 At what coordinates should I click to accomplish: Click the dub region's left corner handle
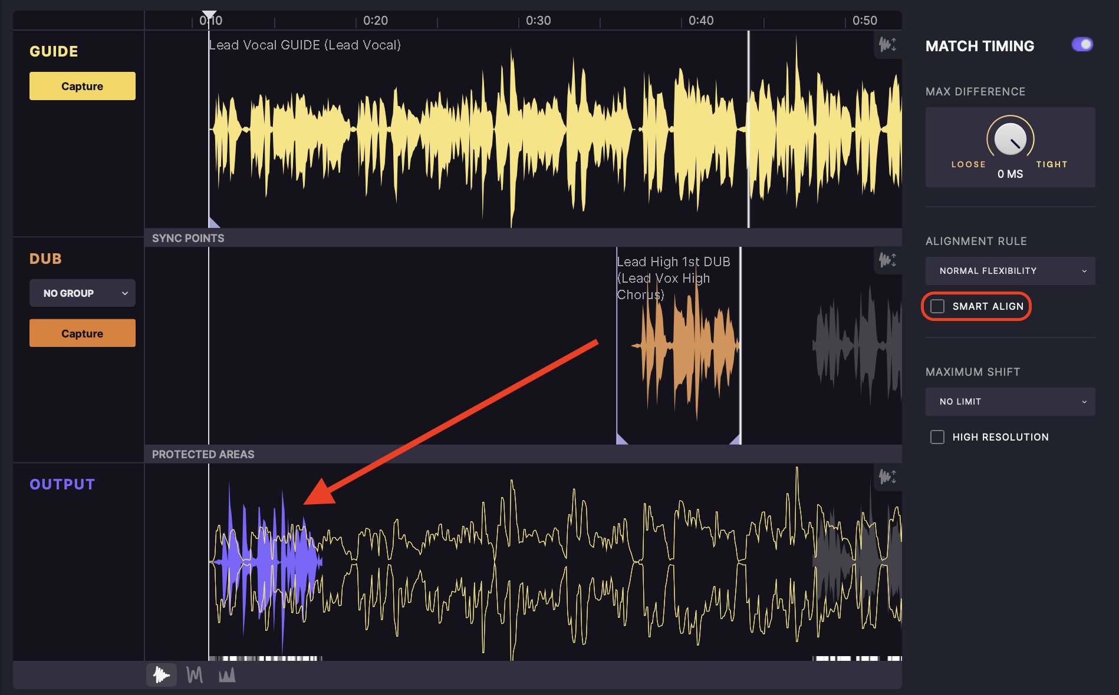(x=621, y=439)
